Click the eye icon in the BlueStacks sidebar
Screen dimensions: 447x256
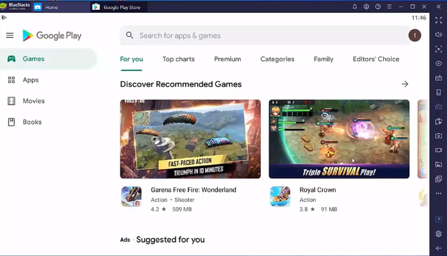[439, 64]
